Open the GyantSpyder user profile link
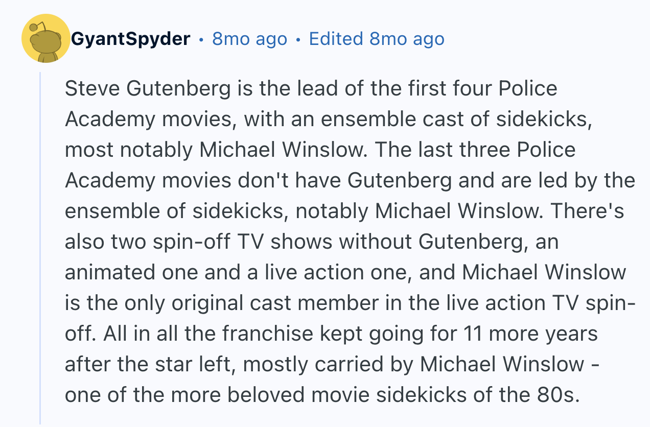Image resolution: width=650 pixels, height=427 pixels. coord(130,39)
